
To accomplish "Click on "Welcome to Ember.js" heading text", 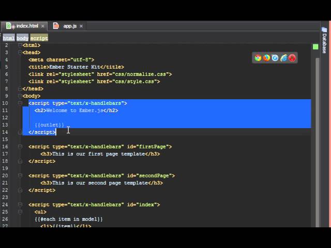I will (x=74, y=111).
